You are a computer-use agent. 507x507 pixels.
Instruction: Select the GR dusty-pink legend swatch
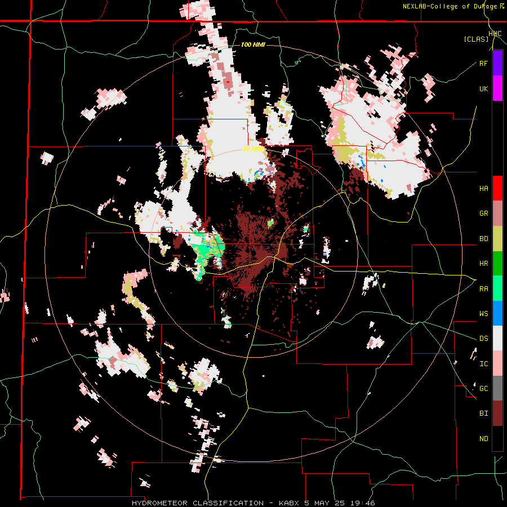coord(497,214)
